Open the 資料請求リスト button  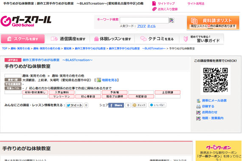tap(213, 23)
